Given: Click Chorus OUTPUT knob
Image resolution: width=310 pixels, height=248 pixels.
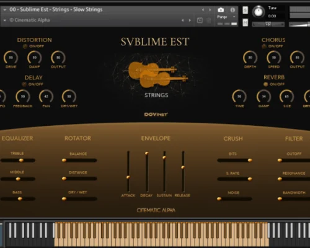Looking at the screenshot, I should [297, 58].
